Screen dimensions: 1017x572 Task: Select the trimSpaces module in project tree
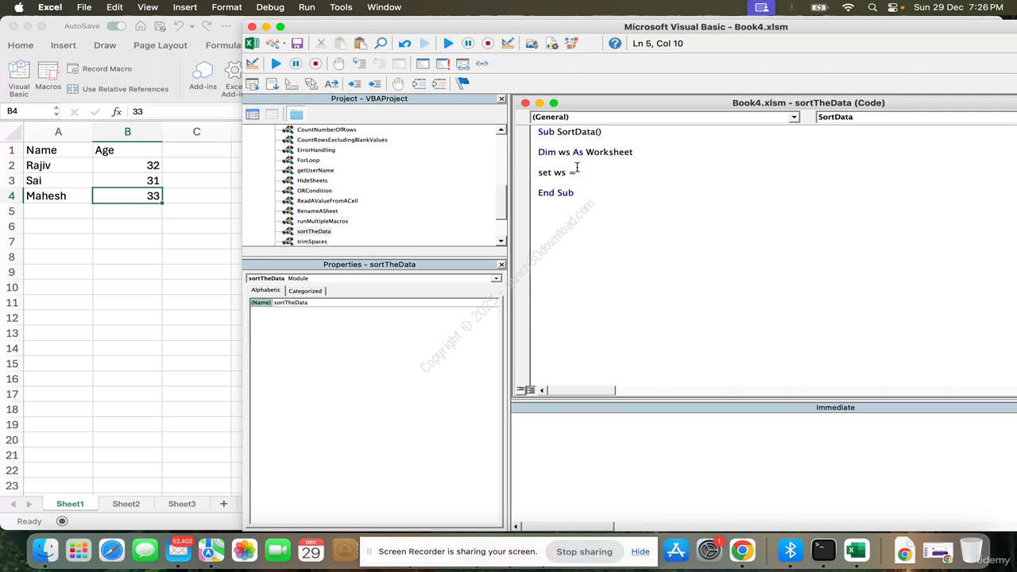[312, 242]
